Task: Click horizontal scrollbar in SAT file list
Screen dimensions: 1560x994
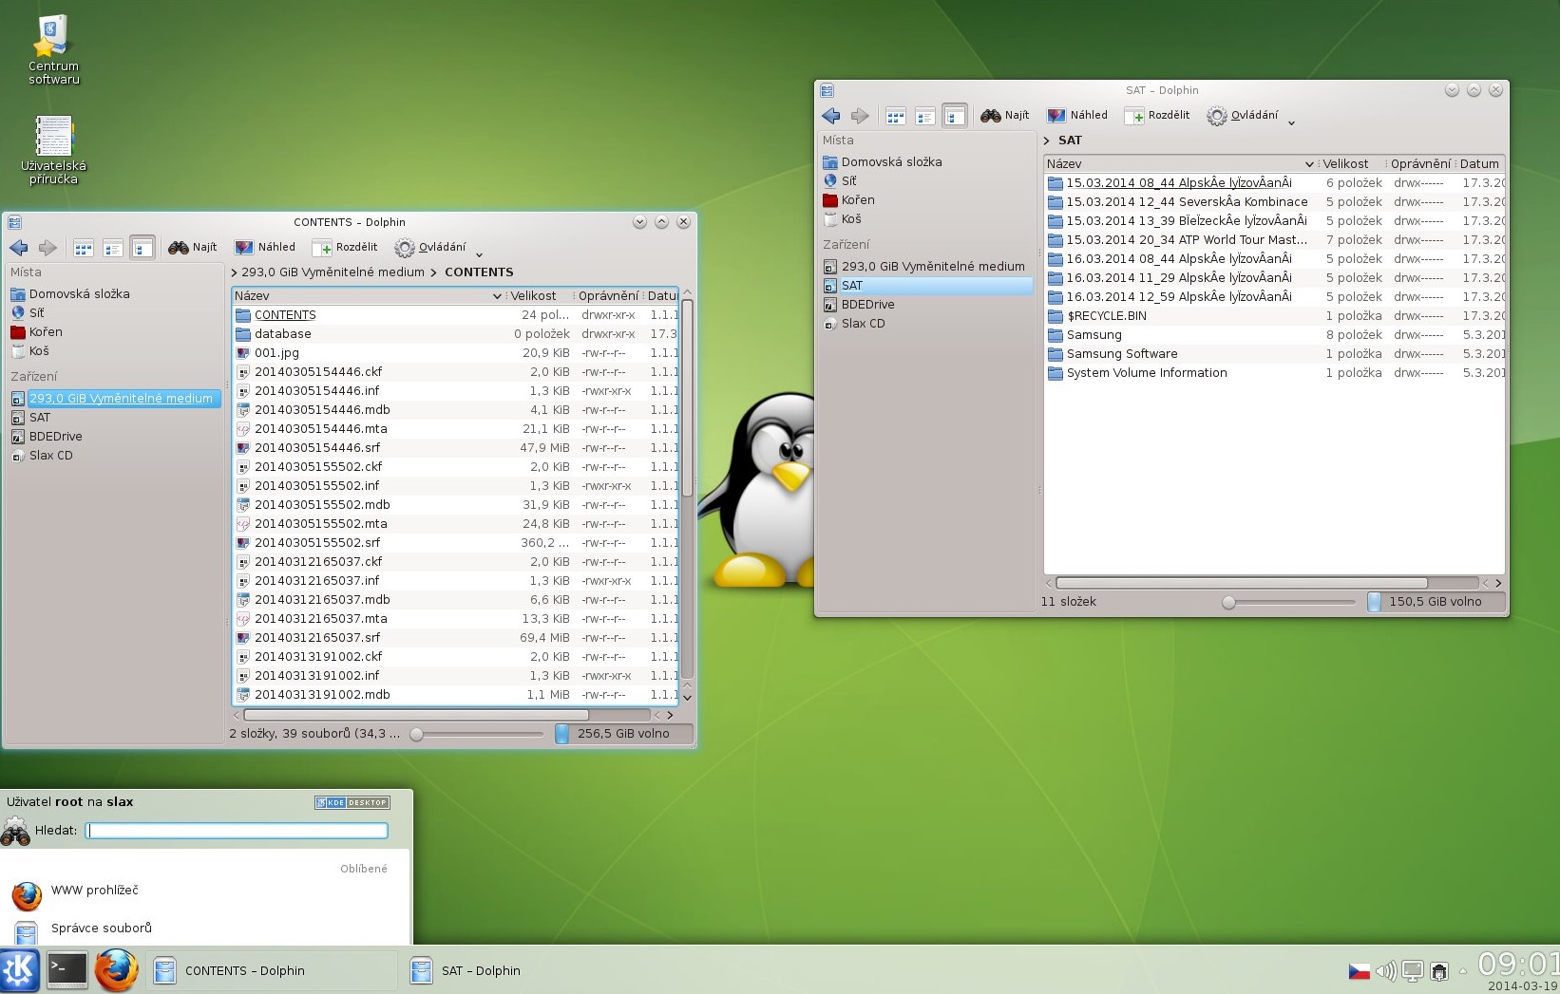Action: (x=1242, y=583)
